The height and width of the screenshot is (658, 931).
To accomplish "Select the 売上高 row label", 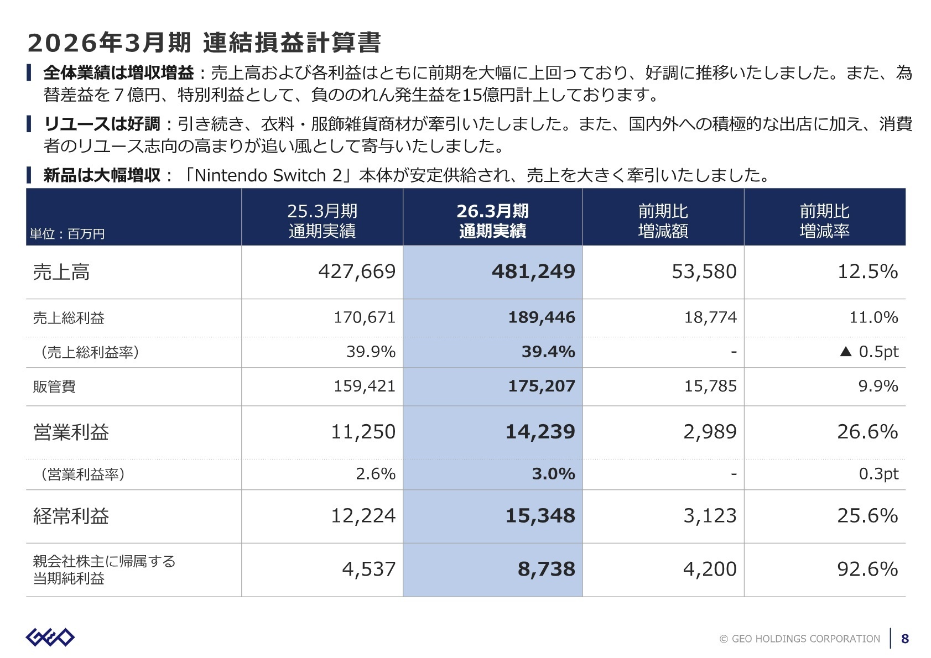I will (x=61, y=271).
